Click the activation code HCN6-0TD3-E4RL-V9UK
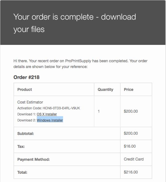166x182 pixels. pyautogui.click(x=61, y=108)
